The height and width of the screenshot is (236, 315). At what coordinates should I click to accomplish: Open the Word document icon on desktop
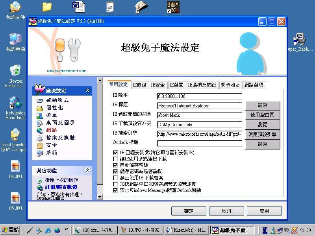(x=78, y=7)
